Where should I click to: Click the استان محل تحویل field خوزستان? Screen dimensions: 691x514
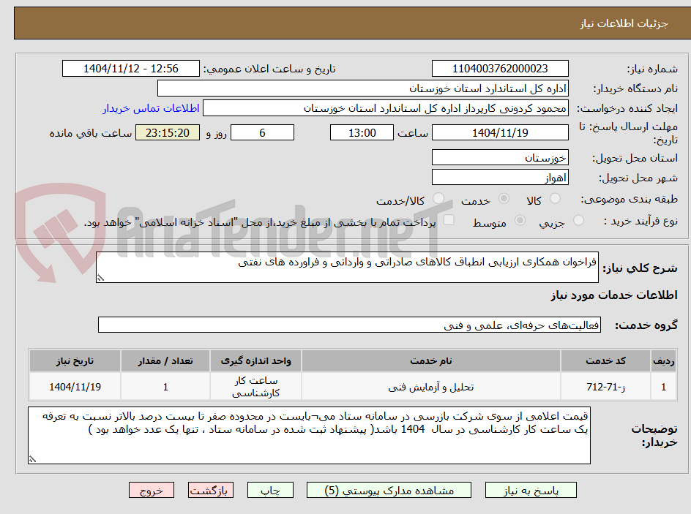500,157
